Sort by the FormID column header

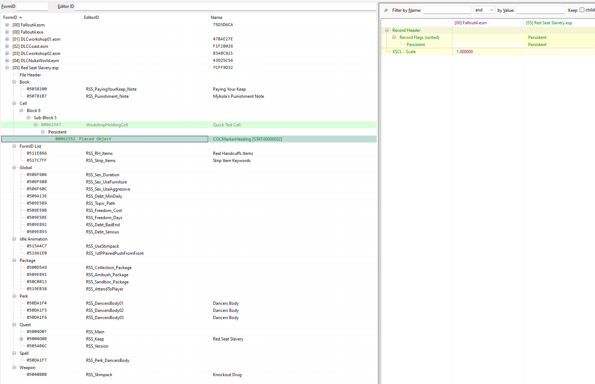[41, 17]
